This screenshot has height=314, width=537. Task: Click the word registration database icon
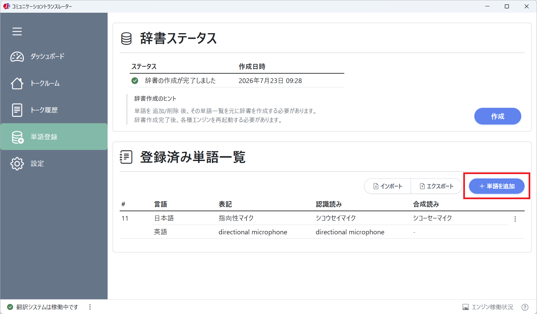[x=17, y=137]
